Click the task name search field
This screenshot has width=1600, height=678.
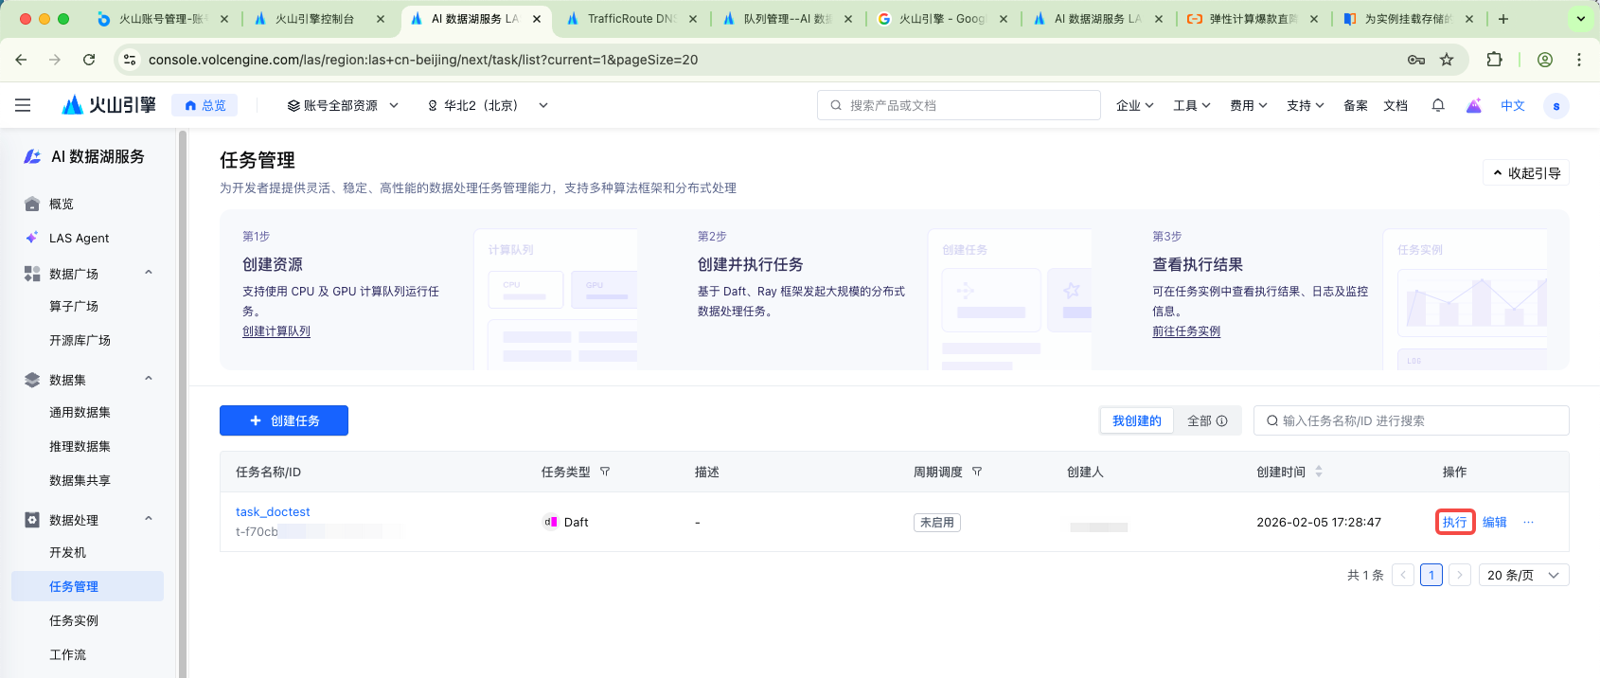[x=1411, y=420]
